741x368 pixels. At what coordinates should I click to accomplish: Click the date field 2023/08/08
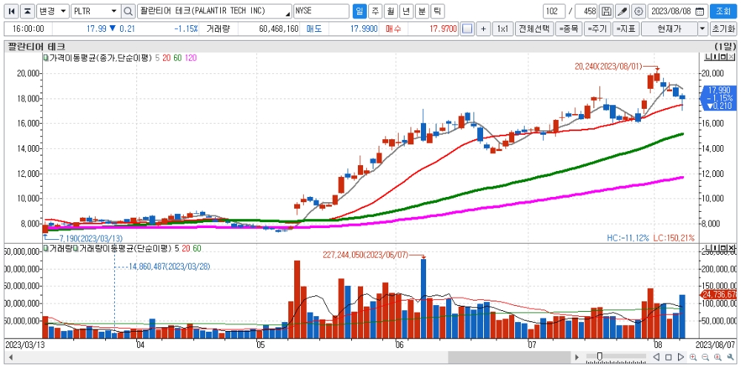[678, 11]
